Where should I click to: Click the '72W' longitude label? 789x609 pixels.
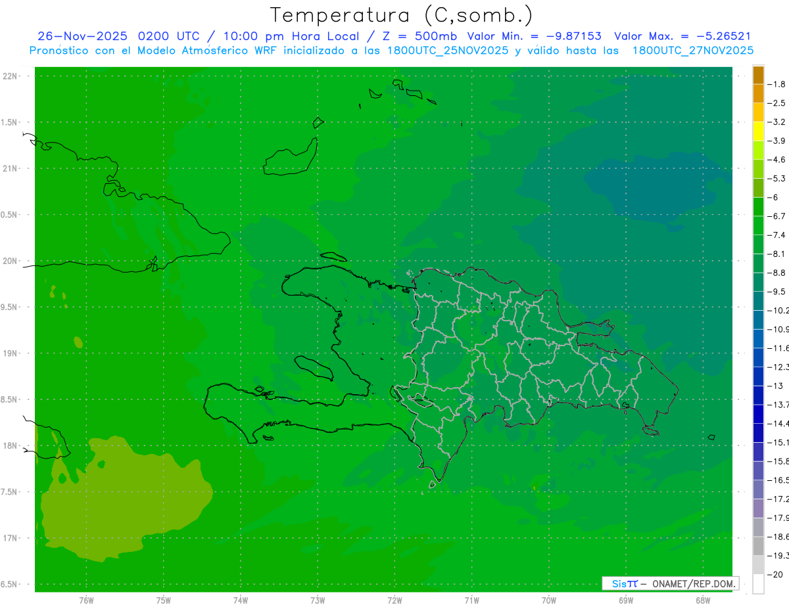(x=394, y=600)
